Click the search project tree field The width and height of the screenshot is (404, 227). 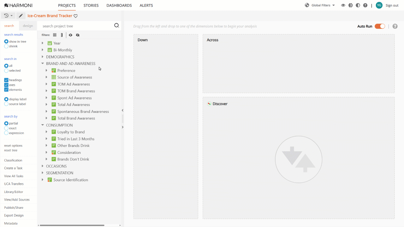[77, 26]
